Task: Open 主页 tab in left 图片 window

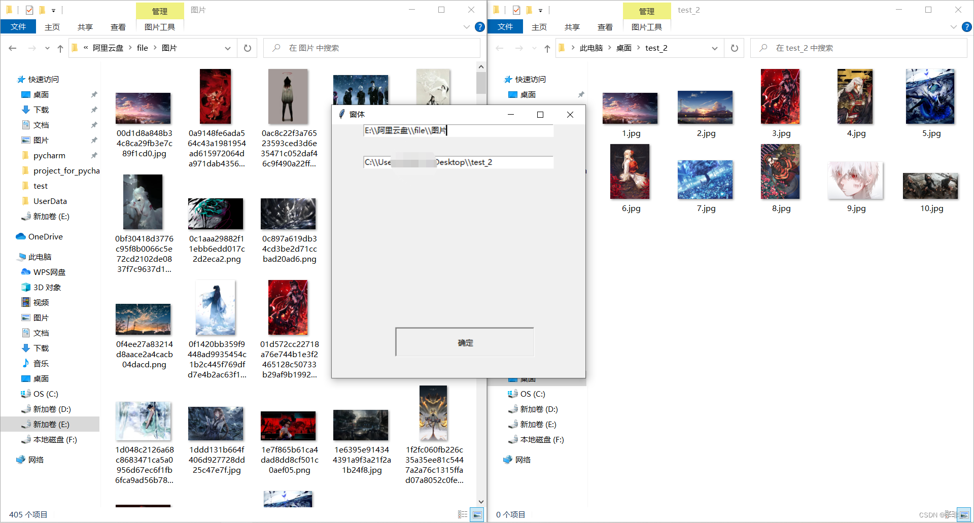Action: [52, 27]
